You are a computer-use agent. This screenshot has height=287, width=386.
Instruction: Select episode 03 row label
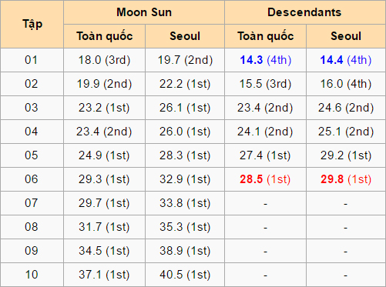click(32, 108)
